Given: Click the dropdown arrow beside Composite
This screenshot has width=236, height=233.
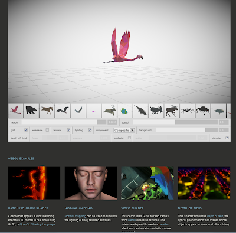Looking at the screenshot, I should pyautogui.click(x=132, y=130).
